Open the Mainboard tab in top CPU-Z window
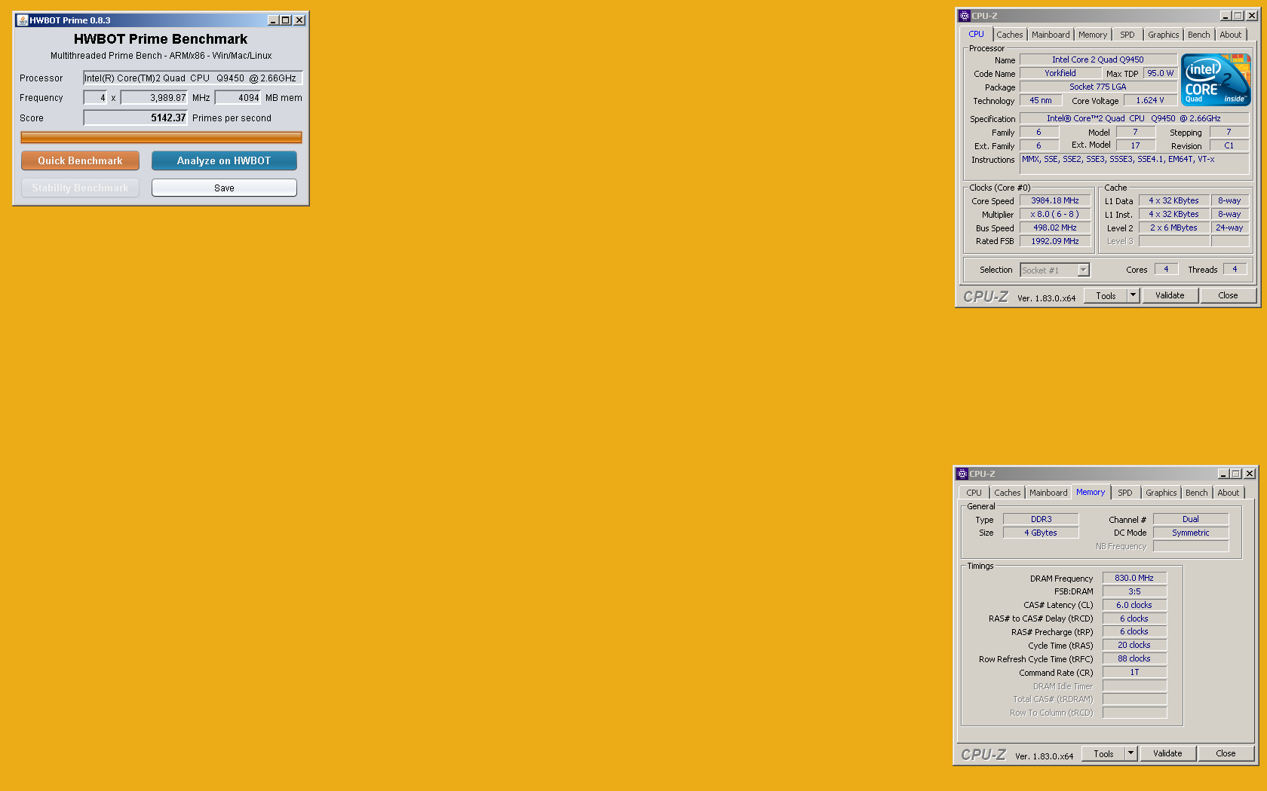Image resolution: width=1267 pixels, height=791 pixels. (x=1051, y=35)
